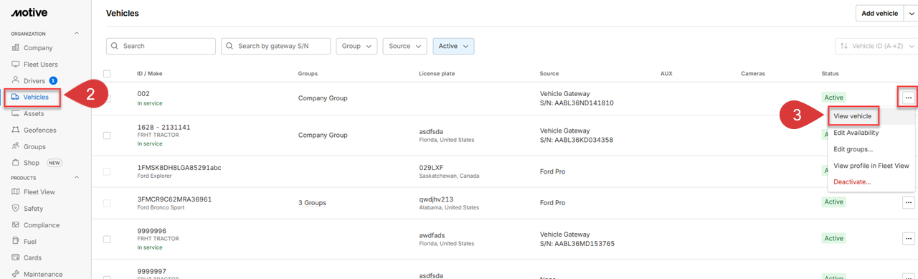Collapse the Products section
The height and width of the screenshot is (279, 918).
click(77, 177)
